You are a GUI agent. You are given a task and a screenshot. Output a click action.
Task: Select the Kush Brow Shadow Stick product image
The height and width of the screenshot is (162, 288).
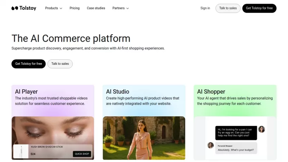pyautogui.click(x=21, y=151)
